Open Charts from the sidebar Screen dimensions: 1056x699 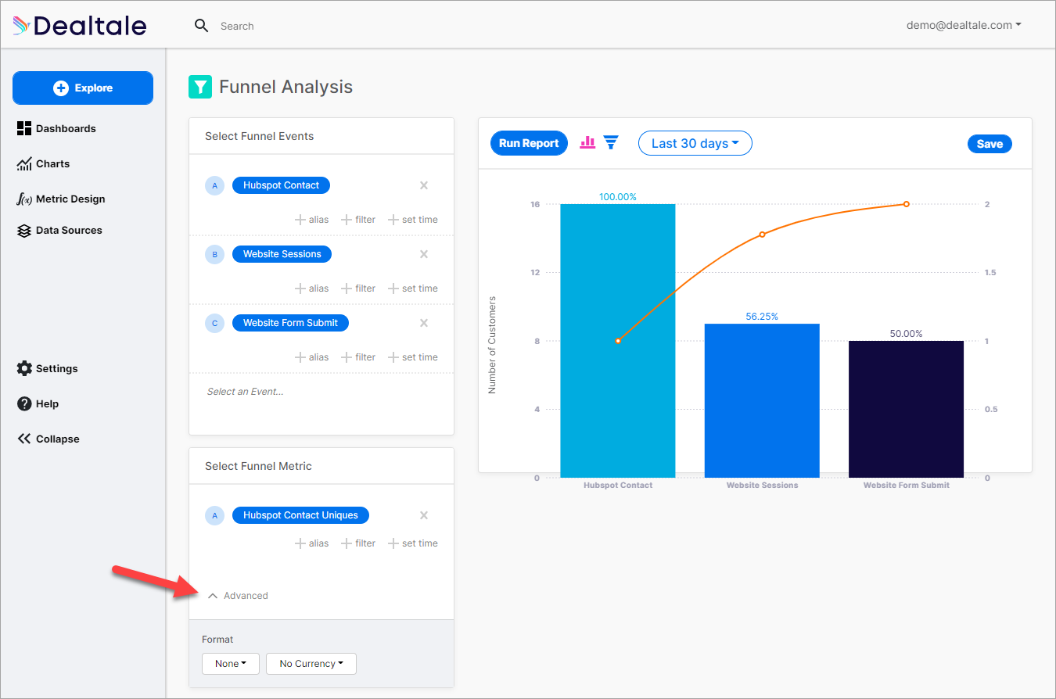tap(44, 163)
